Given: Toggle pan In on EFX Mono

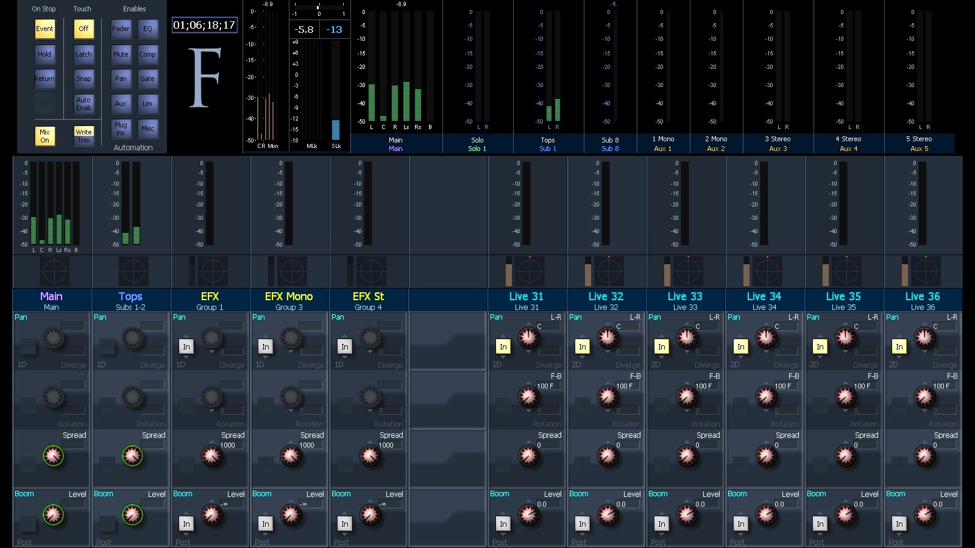Looking at the screenshot, I should [266, 346].
